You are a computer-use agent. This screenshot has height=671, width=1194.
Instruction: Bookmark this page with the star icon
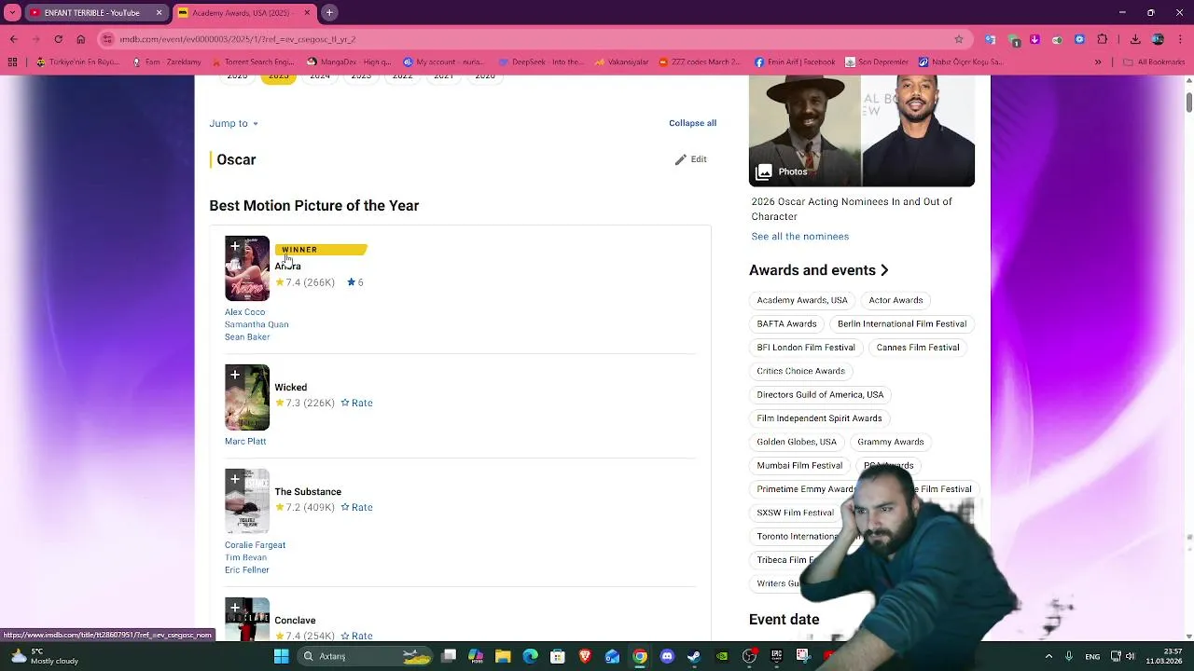click(958, 39)
